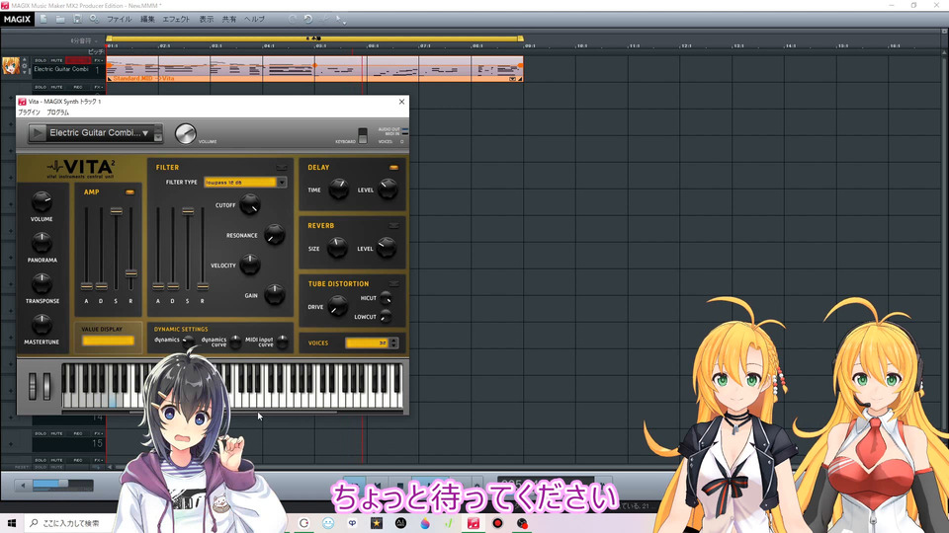
Task: Click the AMP release R slider
Action: point(130,273)
